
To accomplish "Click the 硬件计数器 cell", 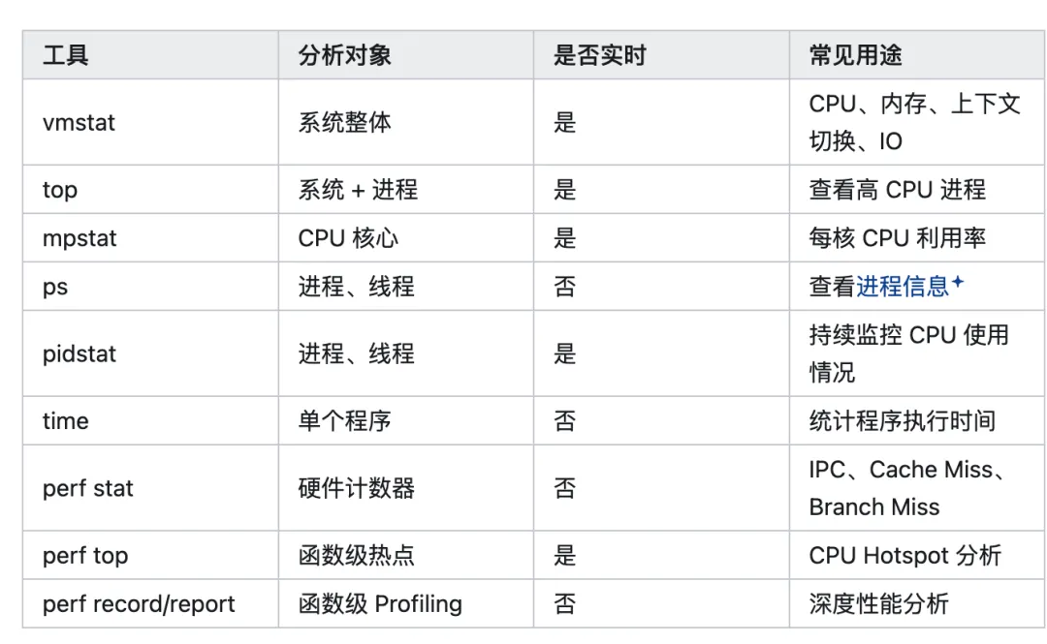I will click(406, 488).
